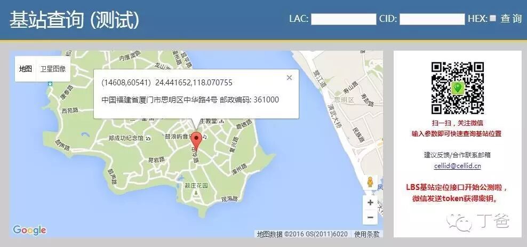Click the 观海路 road label
Viewport: 527px width, 247px height.
(x=230, y=198)
